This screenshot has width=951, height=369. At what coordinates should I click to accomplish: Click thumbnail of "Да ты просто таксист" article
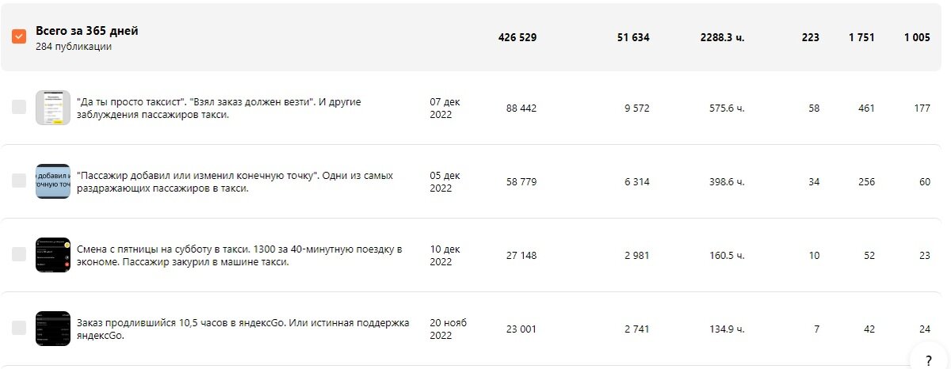[x=53, y=108]
